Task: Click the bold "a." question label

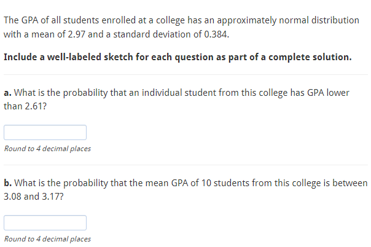Action: pyautogui.click(x=7, y=93)
